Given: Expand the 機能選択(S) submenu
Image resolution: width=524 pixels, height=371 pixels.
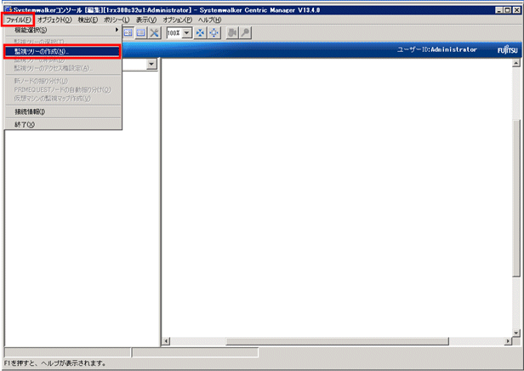Looking at the screenshot, I should point(63,30).
